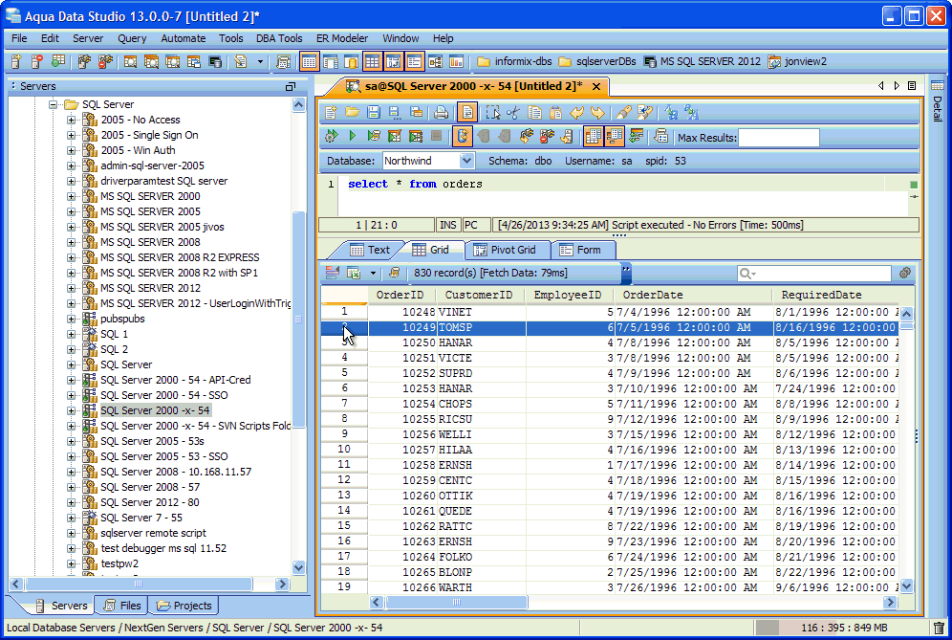Click the Execute green play icon

[x=352, y=136]
